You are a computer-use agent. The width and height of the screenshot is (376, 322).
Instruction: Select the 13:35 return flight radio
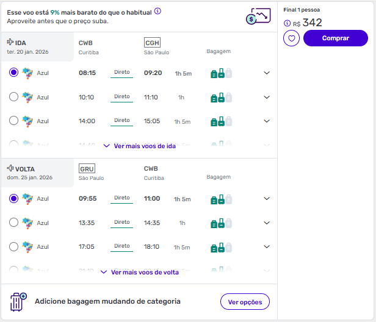pyautogui.click(x=14, y=223)
